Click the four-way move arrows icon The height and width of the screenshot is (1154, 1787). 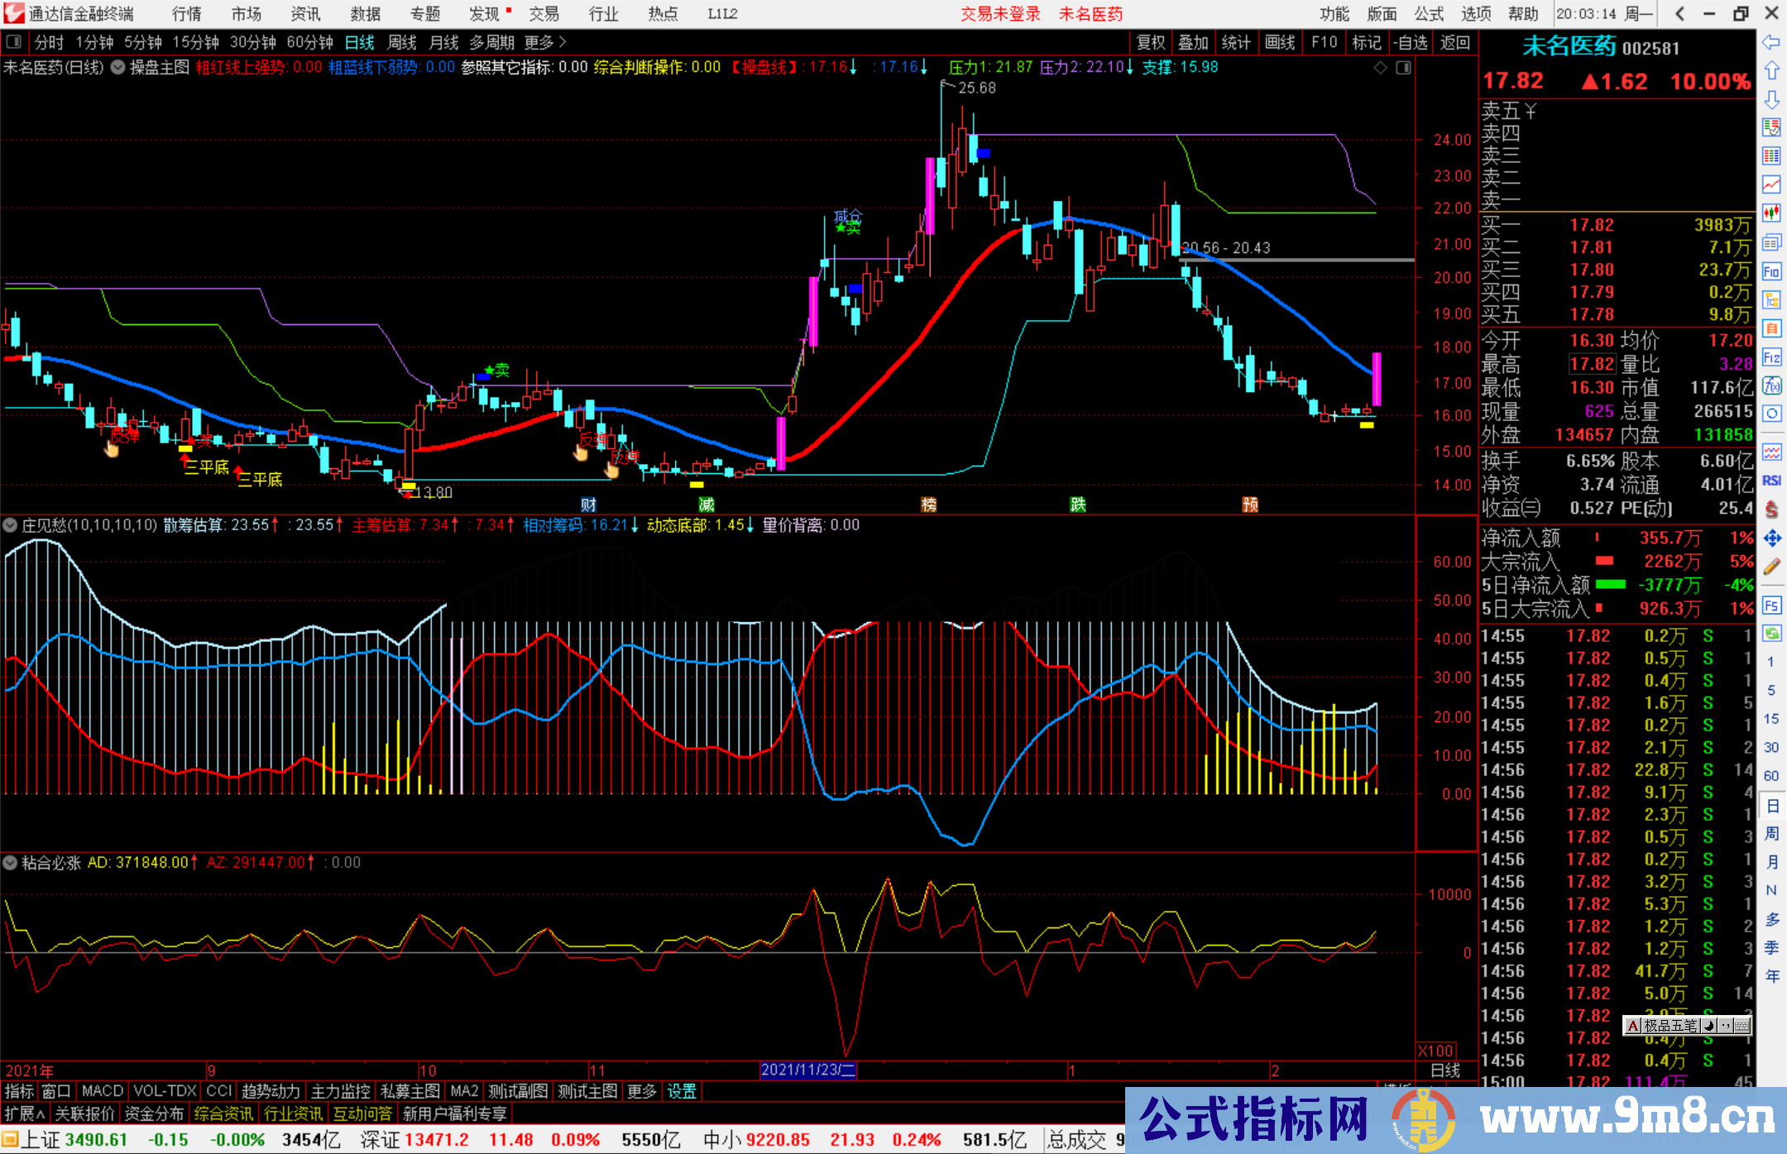[x=1771, y=539]
